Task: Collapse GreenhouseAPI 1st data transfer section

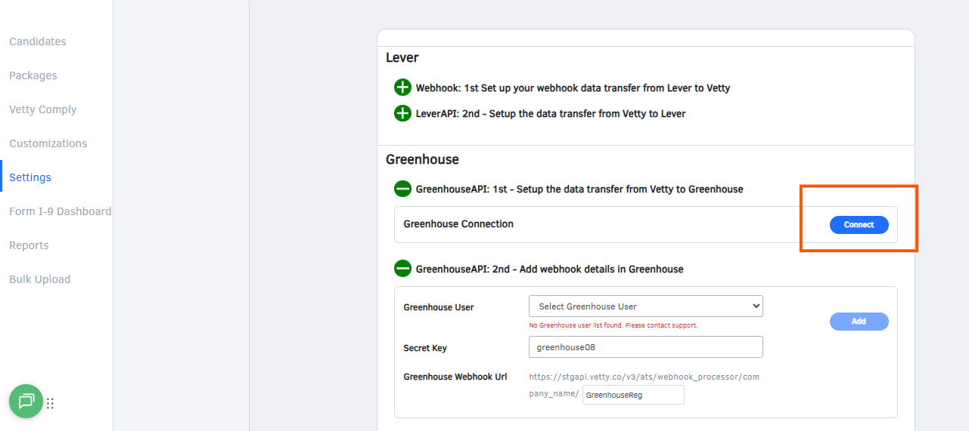Action: [402, 189]
